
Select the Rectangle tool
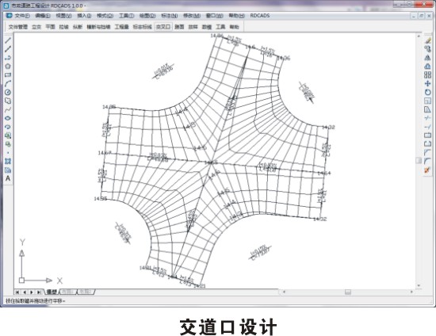tap(8, 74)
